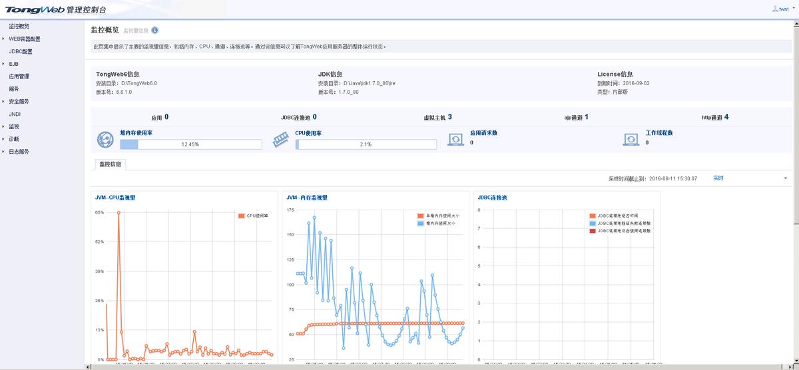Open the twnt user menu arrow
The width and height of the screenshot is (799, 370).
pos(793,9)
